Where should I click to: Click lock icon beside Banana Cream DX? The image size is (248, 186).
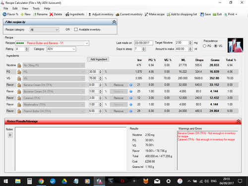(19, 85)
